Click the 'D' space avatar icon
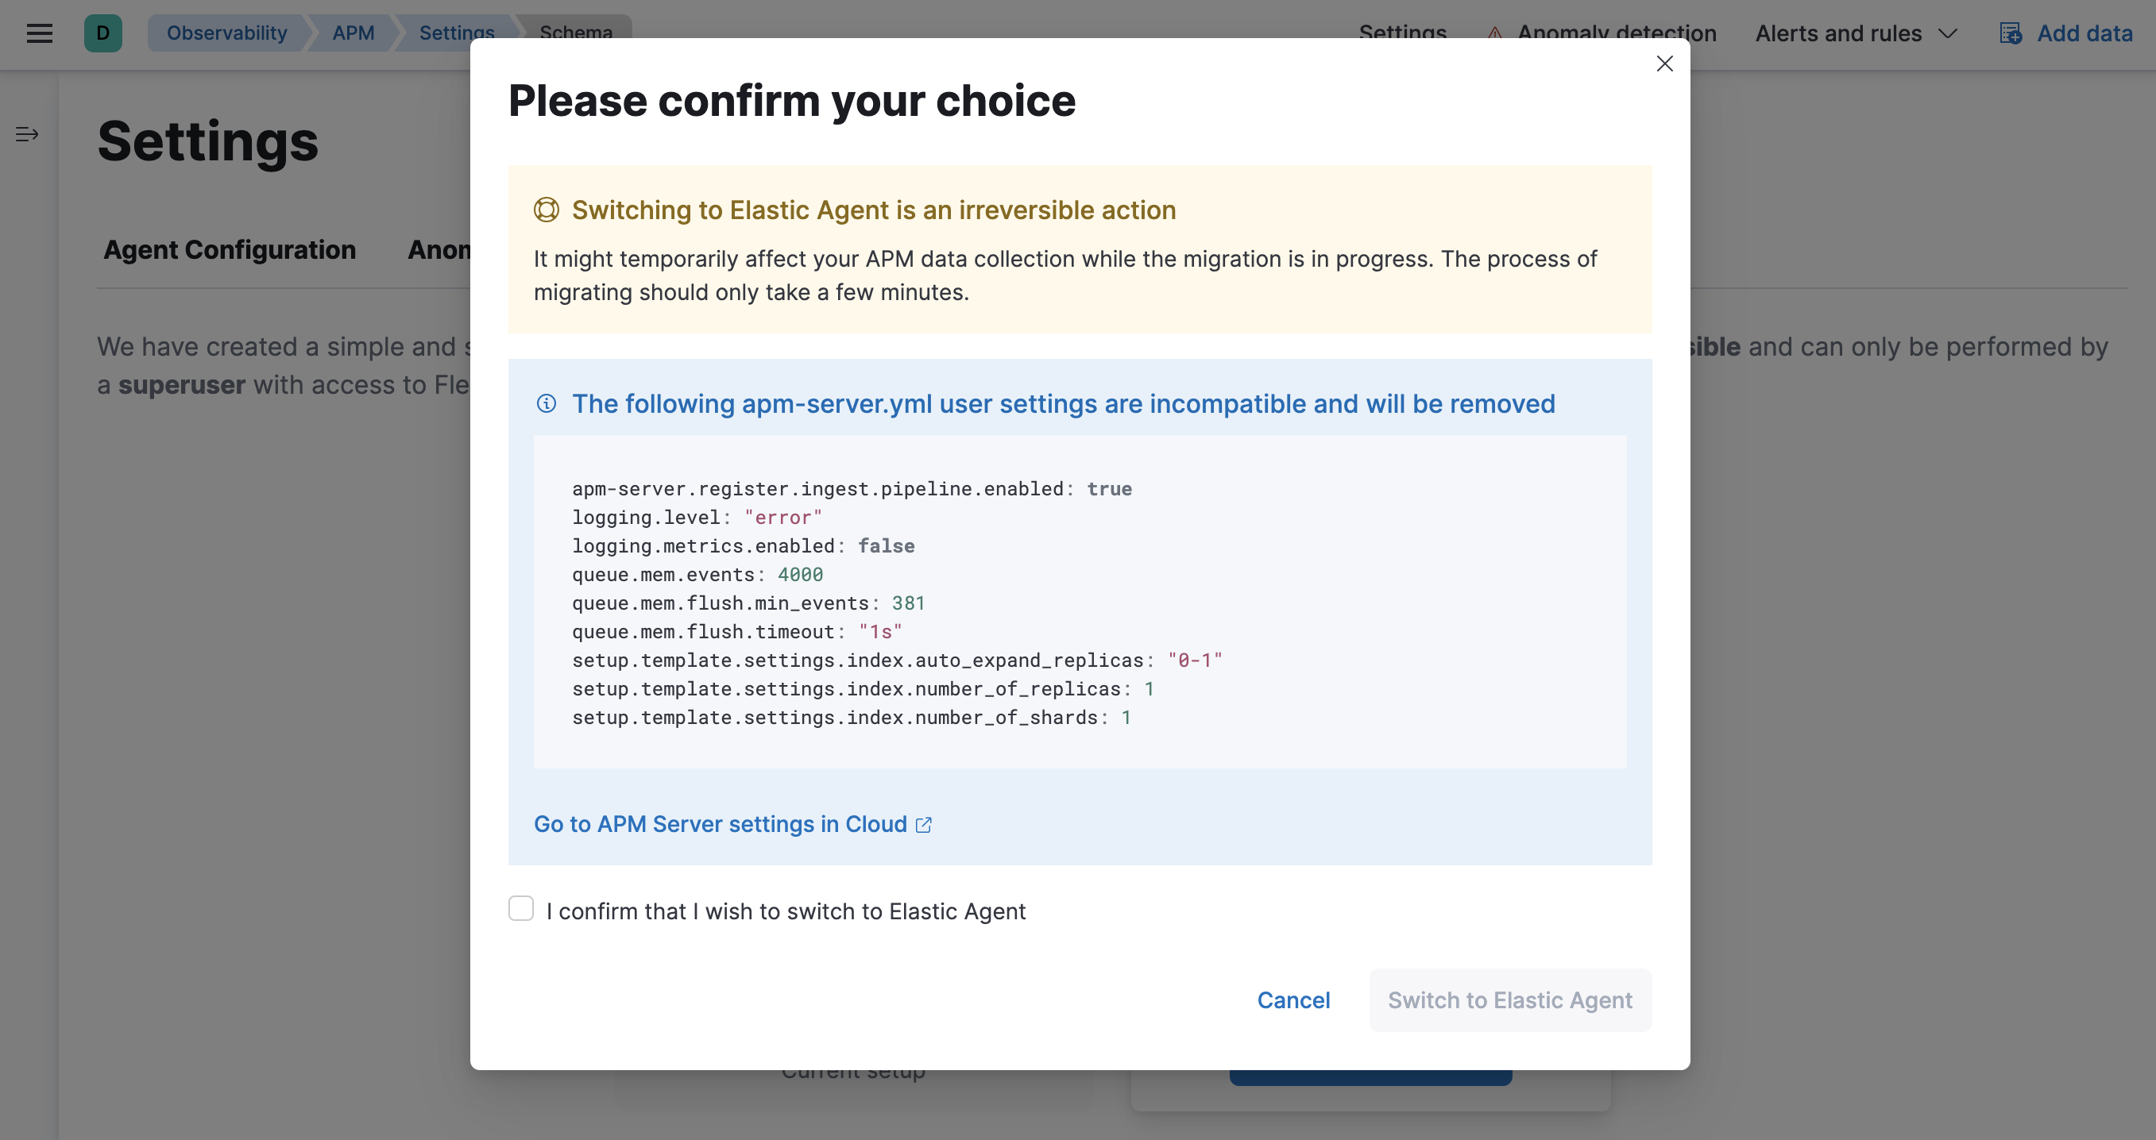This screenshot has height=1140, width=2156. click(x=103, y=33)
